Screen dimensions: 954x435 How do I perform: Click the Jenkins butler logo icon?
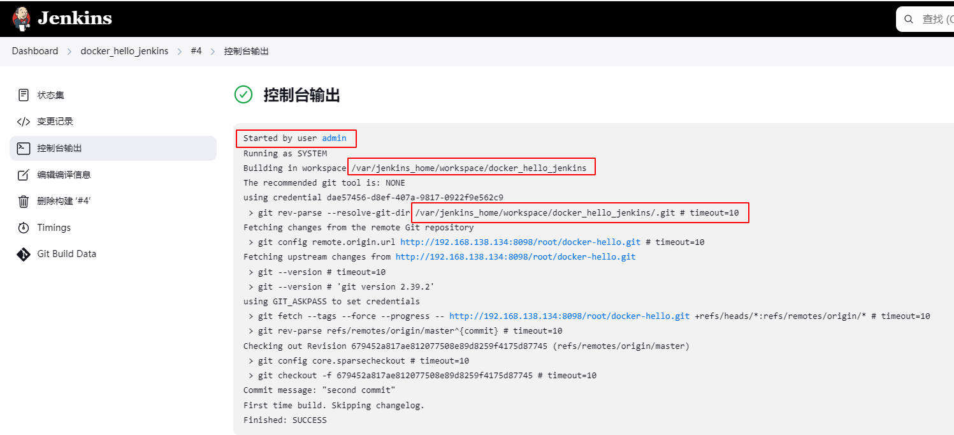(x=22, y=18)
